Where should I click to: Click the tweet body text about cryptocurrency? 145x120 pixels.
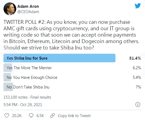pos(71,35)
